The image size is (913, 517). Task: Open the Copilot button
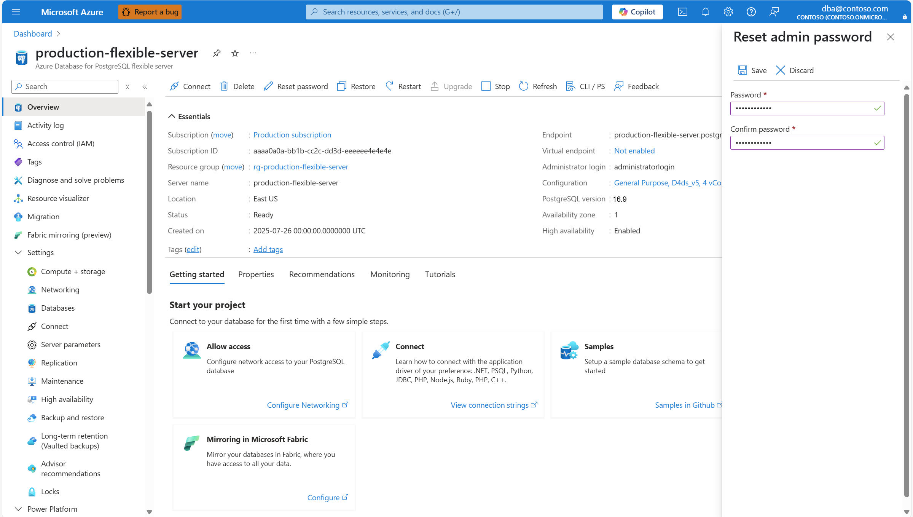[637, 12]
